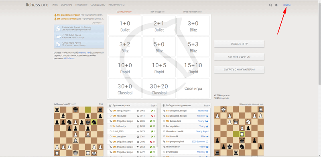Click the patron wing icon beside TheFinnisher
321x157 pixels.
tap(164, 147)
